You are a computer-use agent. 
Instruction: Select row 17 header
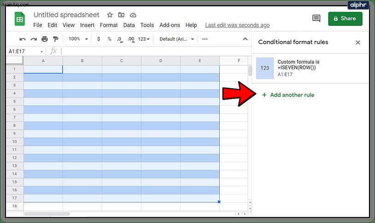[x=14, y=198]
